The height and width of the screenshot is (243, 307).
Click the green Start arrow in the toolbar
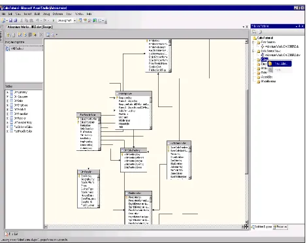click(x=54, y=20)
